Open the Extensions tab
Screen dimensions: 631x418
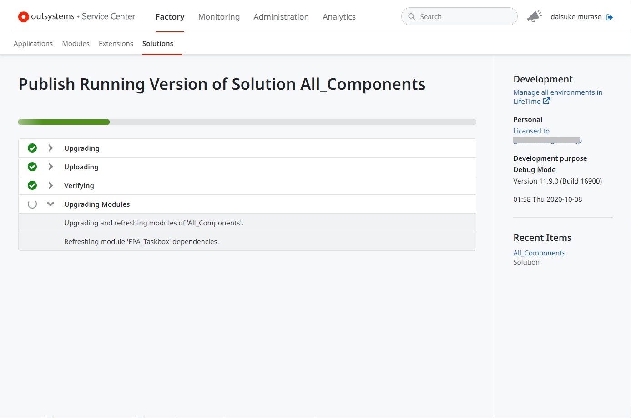click(x=116, y=44)
